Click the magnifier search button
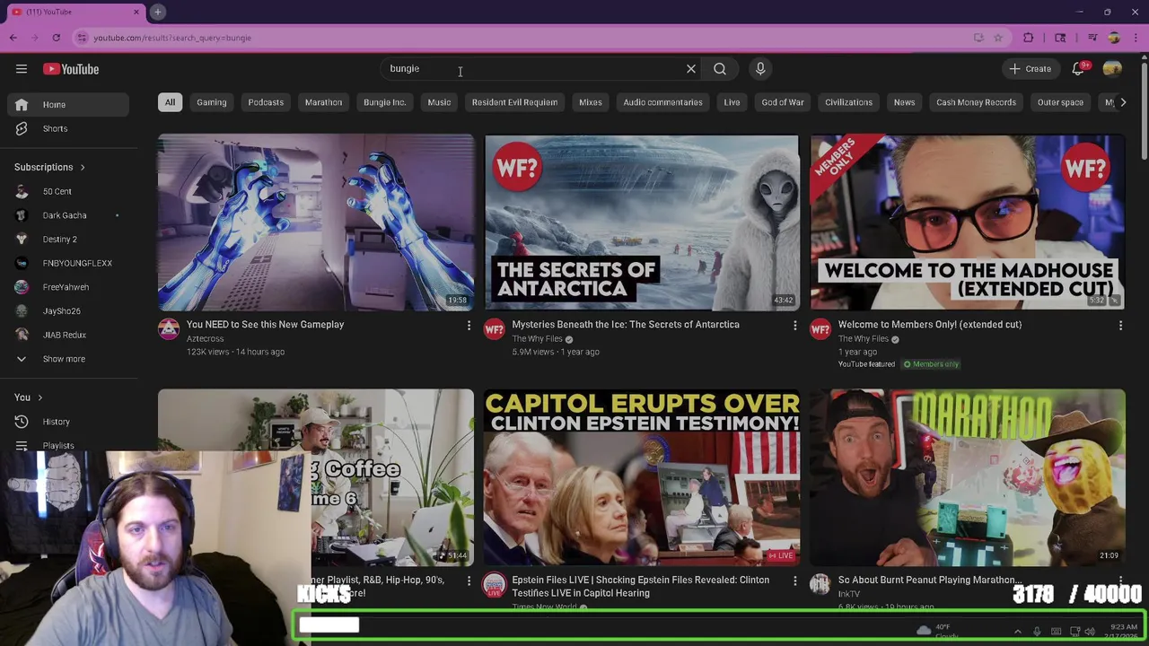The image size is (1149, 646). click(x=720, y=69)
